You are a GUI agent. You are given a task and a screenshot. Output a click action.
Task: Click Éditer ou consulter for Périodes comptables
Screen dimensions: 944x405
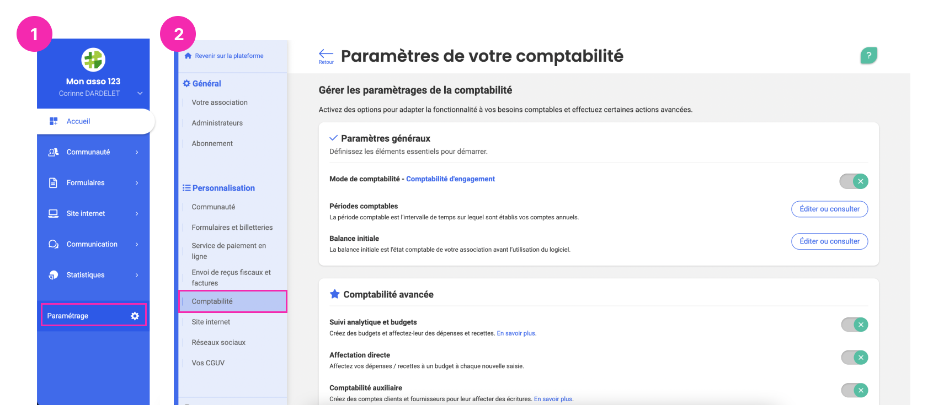(829, 209)
